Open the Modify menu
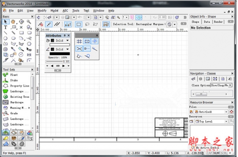Image resolution: width=238 pixels, height=157 pixels. click(42, 11)
